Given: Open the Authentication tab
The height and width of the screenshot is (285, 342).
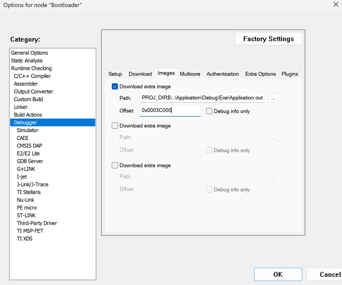Looking at the screenshot, I should 223,74.
